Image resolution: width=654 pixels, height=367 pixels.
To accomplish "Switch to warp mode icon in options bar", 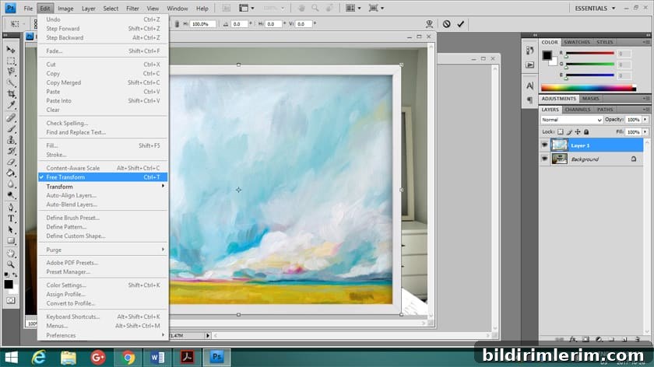I will (429, 24).
